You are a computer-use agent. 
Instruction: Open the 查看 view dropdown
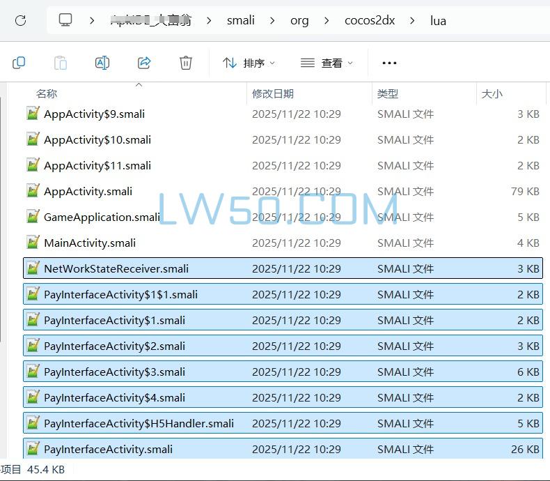point(327,63)
